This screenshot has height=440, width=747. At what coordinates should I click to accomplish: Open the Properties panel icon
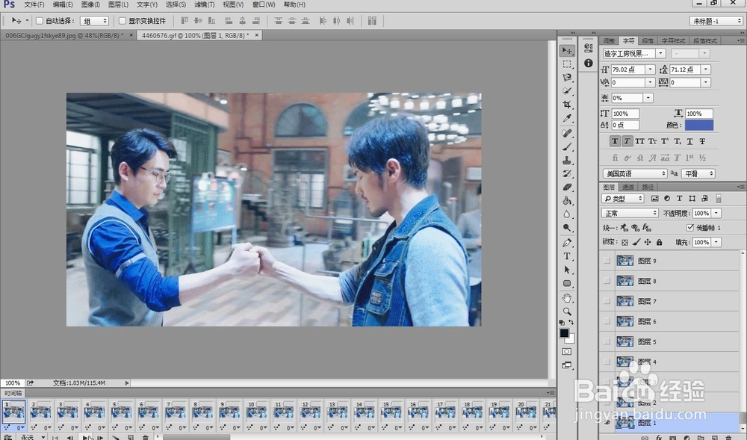click(589, 48)
